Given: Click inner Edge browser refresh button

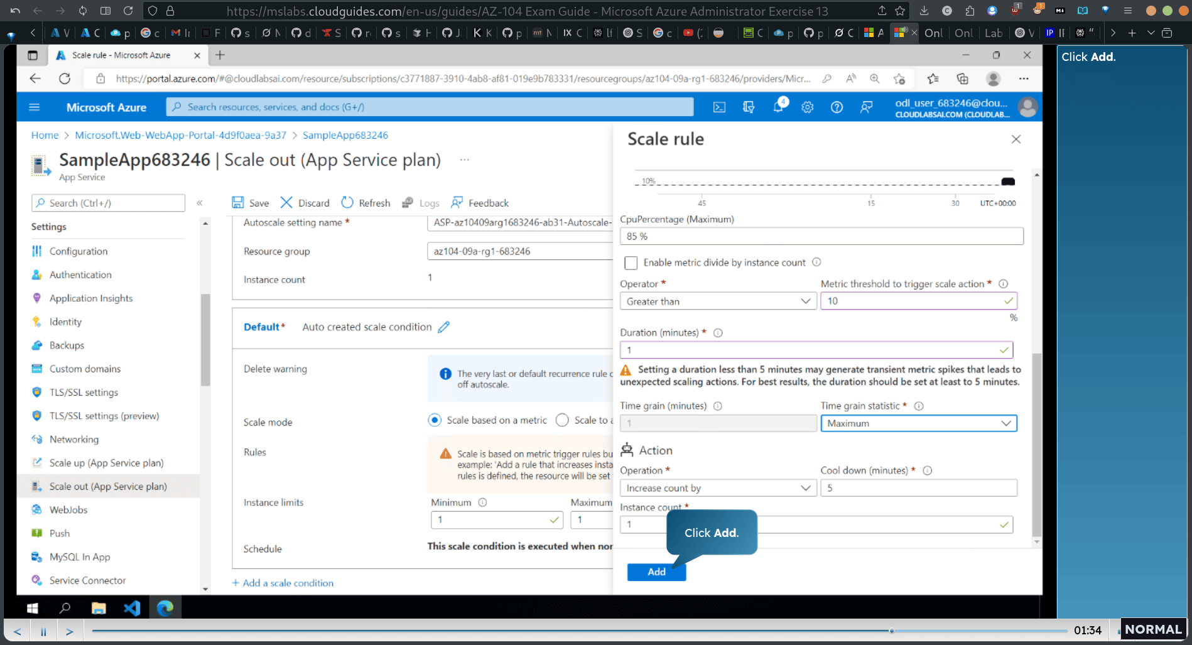Looking at the screenshot, I should coord(65,79).
